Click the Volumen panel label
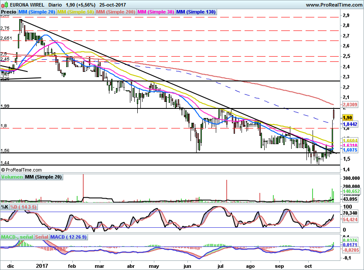364x270 pixels. [x=12, y=177]
